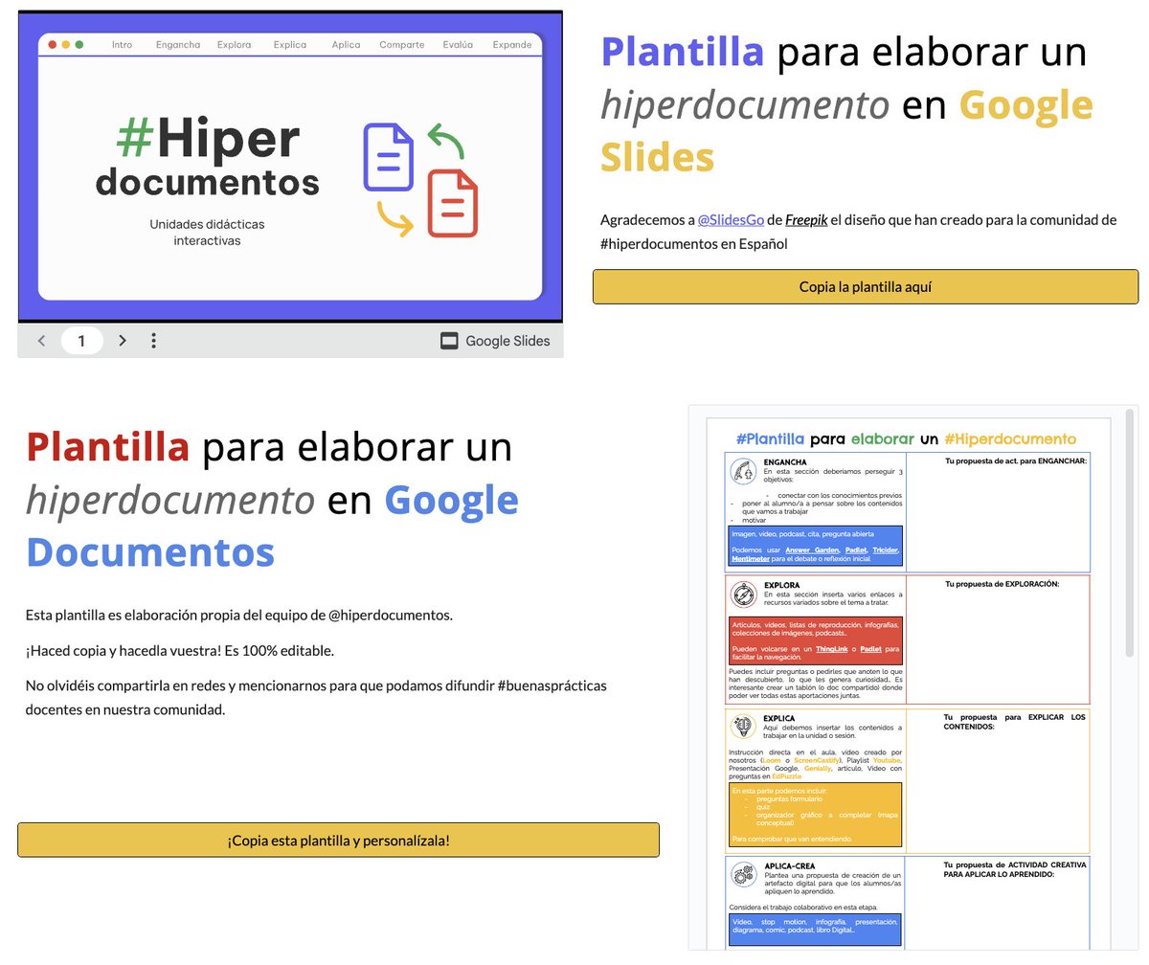The width and height of the screenshot is (1149, 965).
Task: Open presentation via Google Slides logo
Action: click(x=495, y=341)
